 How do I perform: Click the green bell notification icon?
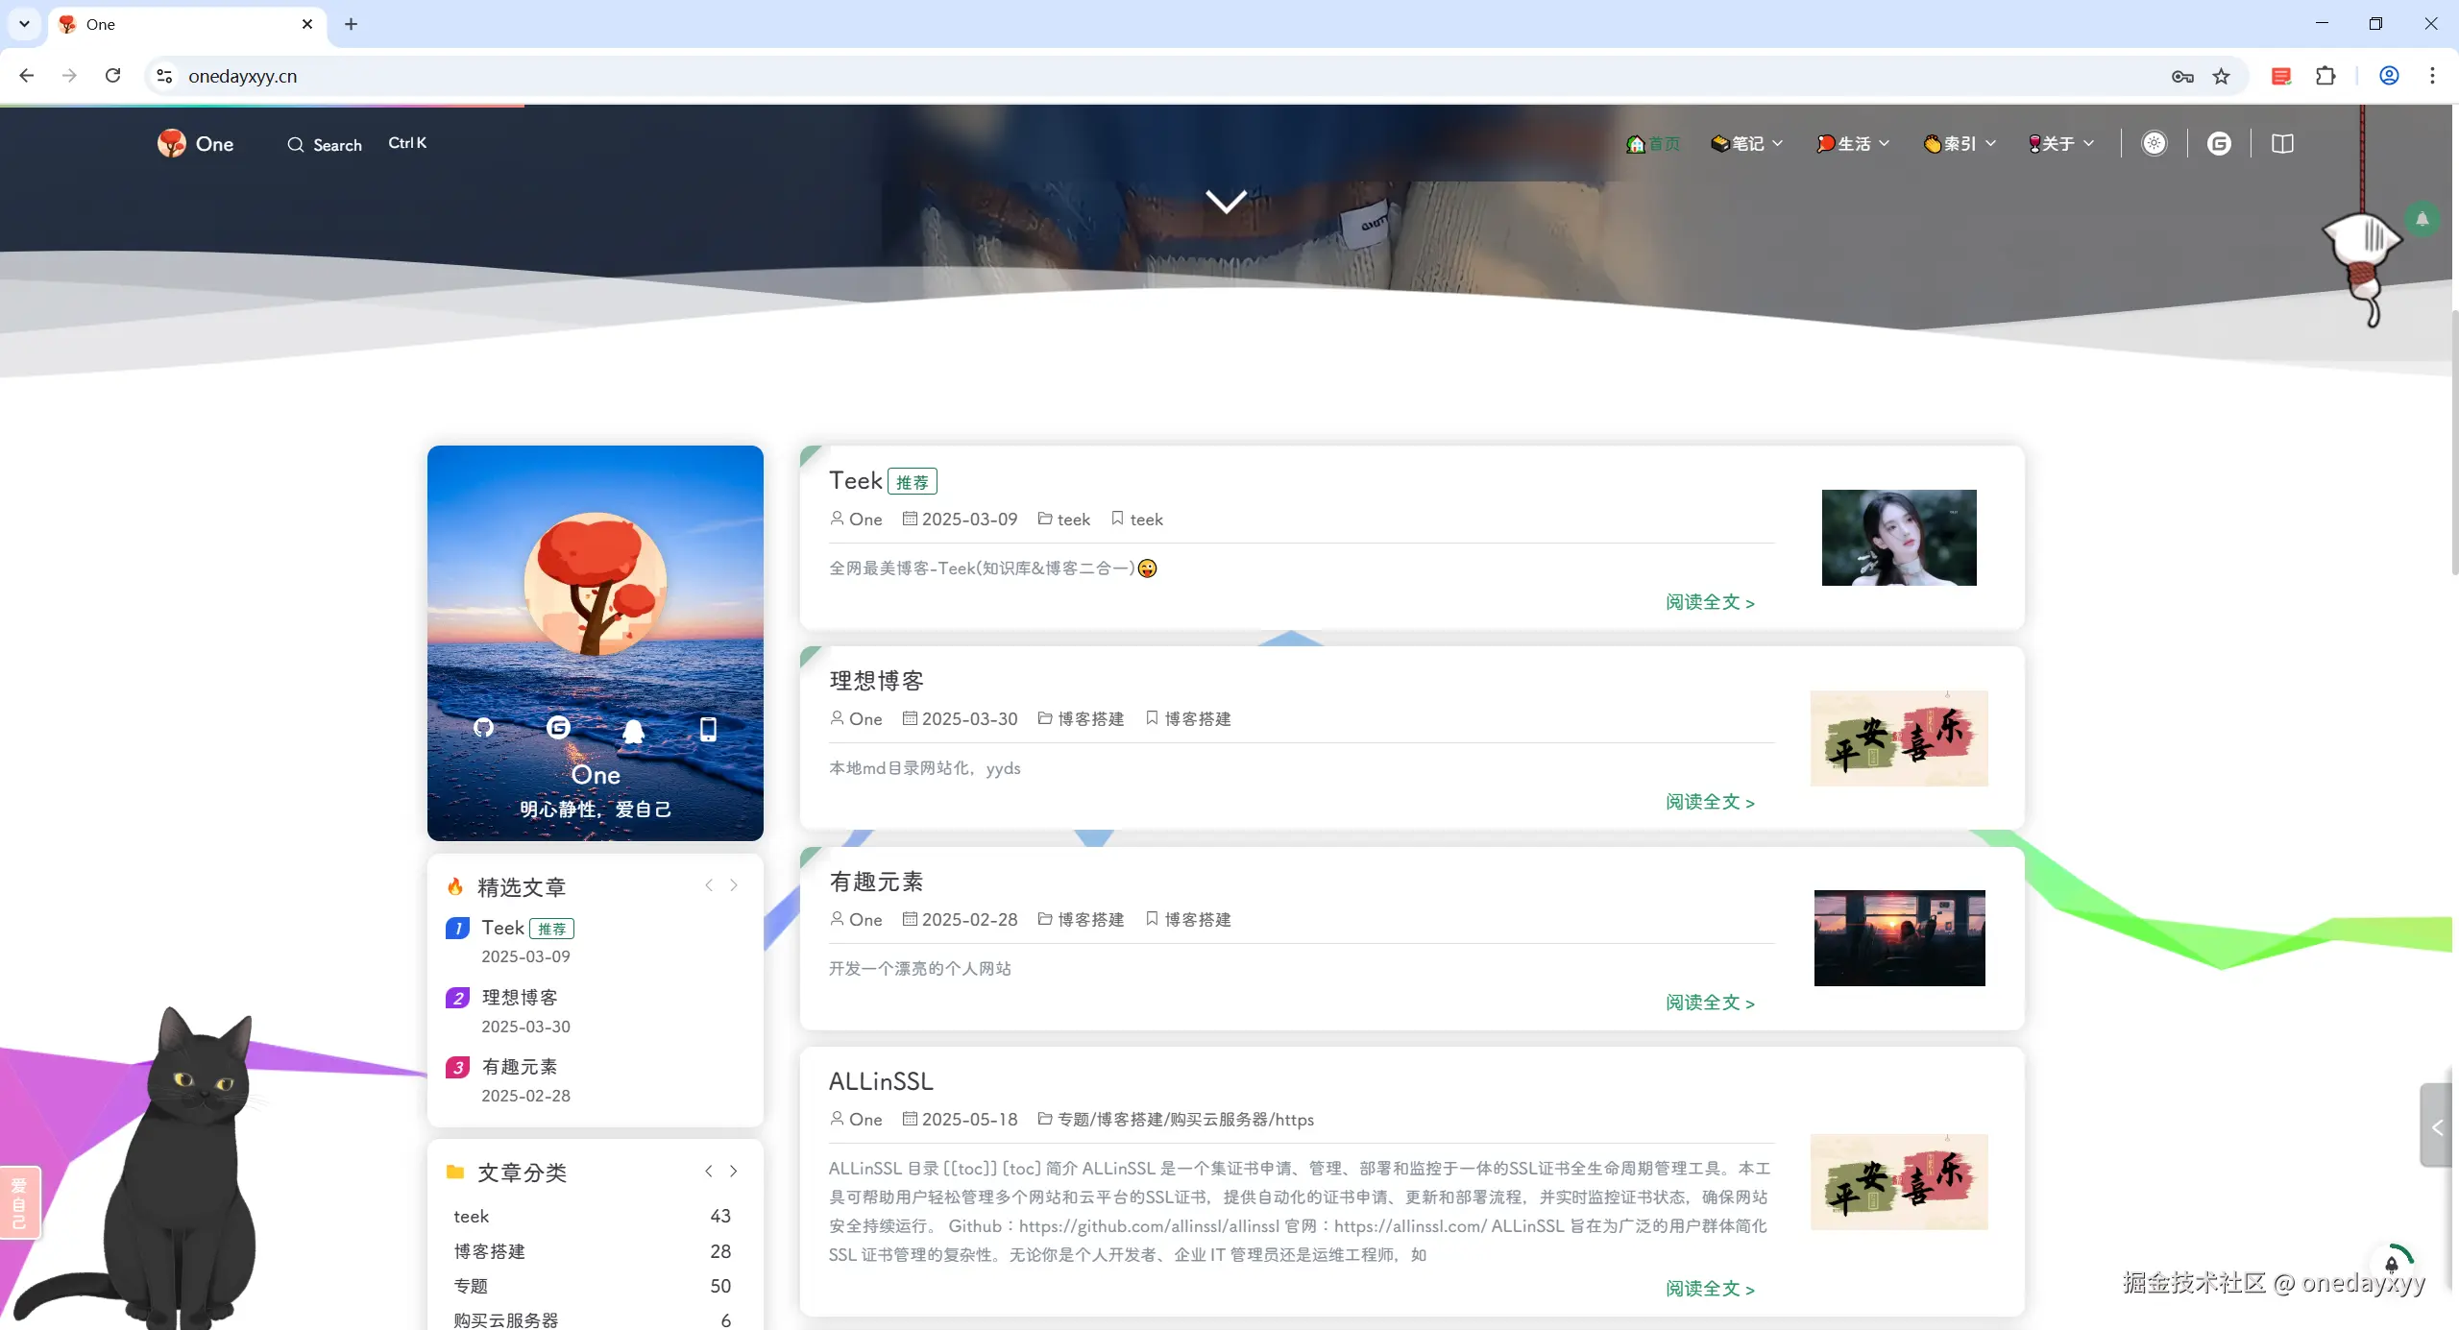[2422, 220]
